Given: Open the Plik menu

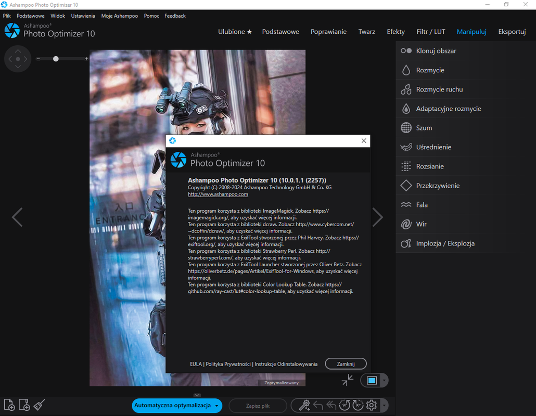Looking at the screenshot, I should [x=7, y=16].
